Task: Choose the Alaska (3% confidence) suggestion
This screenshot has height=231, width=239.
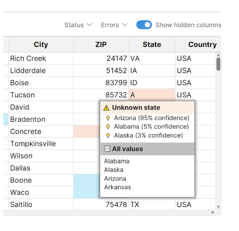Action: pos(147,135)
